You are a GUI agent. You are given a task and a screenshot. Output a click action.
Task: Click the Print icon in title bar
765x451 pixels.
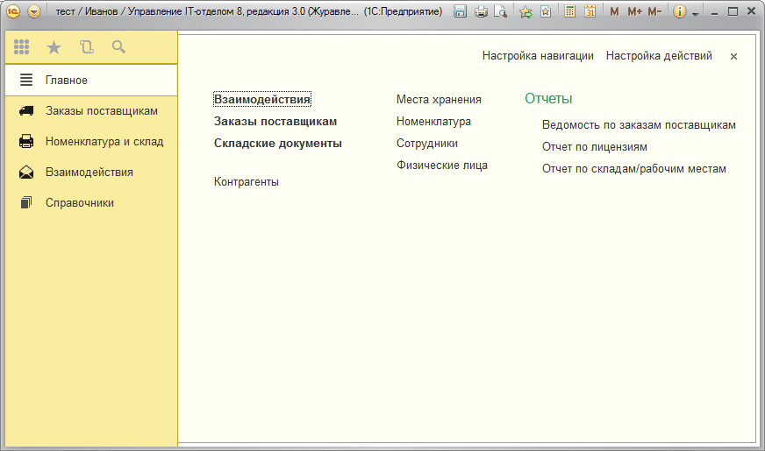point(481,11)
